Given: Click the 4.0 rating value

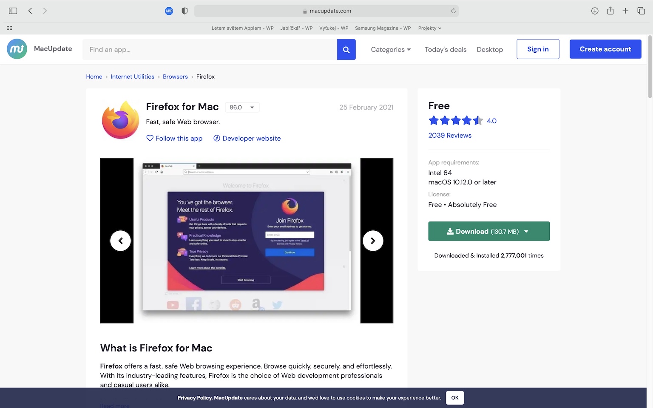Looking at the screenshot, I should click(491, 121).
